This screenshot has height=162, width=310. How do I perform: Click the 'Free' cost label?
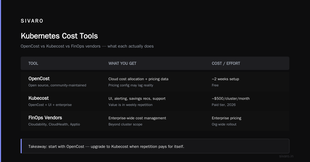click(215, 85)
